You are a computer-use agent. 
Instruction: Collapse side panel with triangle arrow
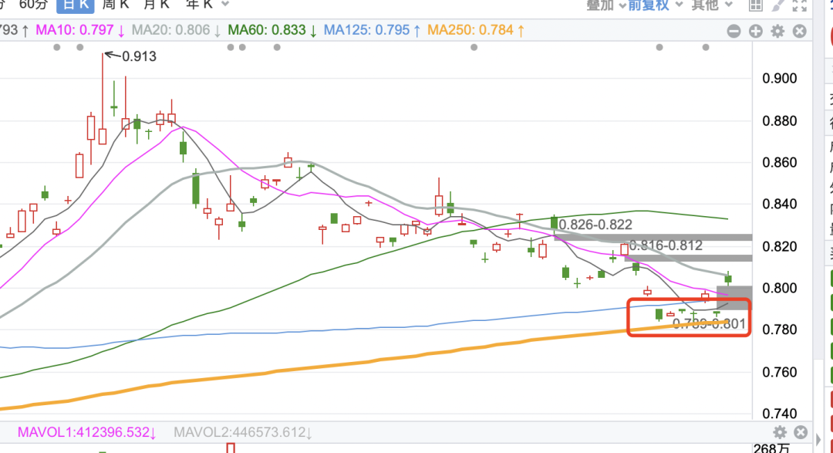(818, 440)
